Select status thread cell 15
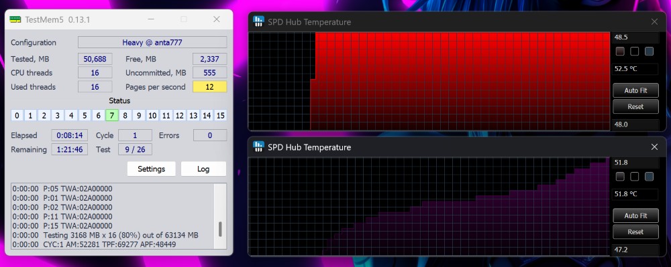The height and width of the screenshot is (267, 671). click(220, 115)
